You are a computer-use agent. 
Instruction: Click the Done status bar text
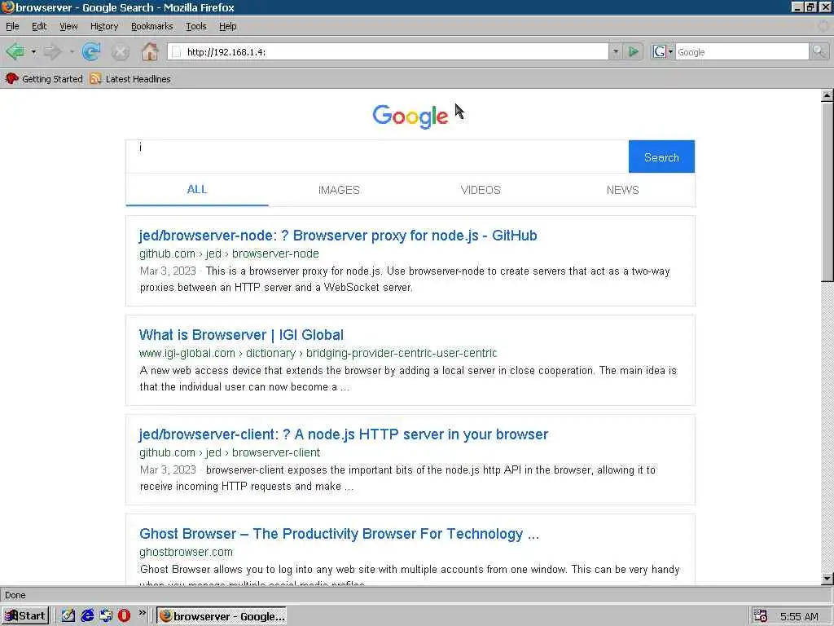(x=15, y=595)
